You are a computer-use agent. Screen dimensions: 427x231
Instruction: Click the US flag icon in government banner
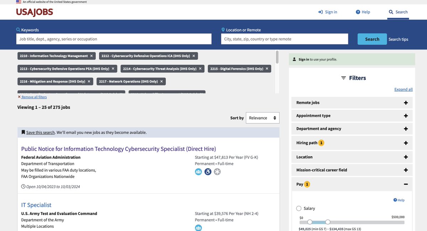click(x=19, y=2)
